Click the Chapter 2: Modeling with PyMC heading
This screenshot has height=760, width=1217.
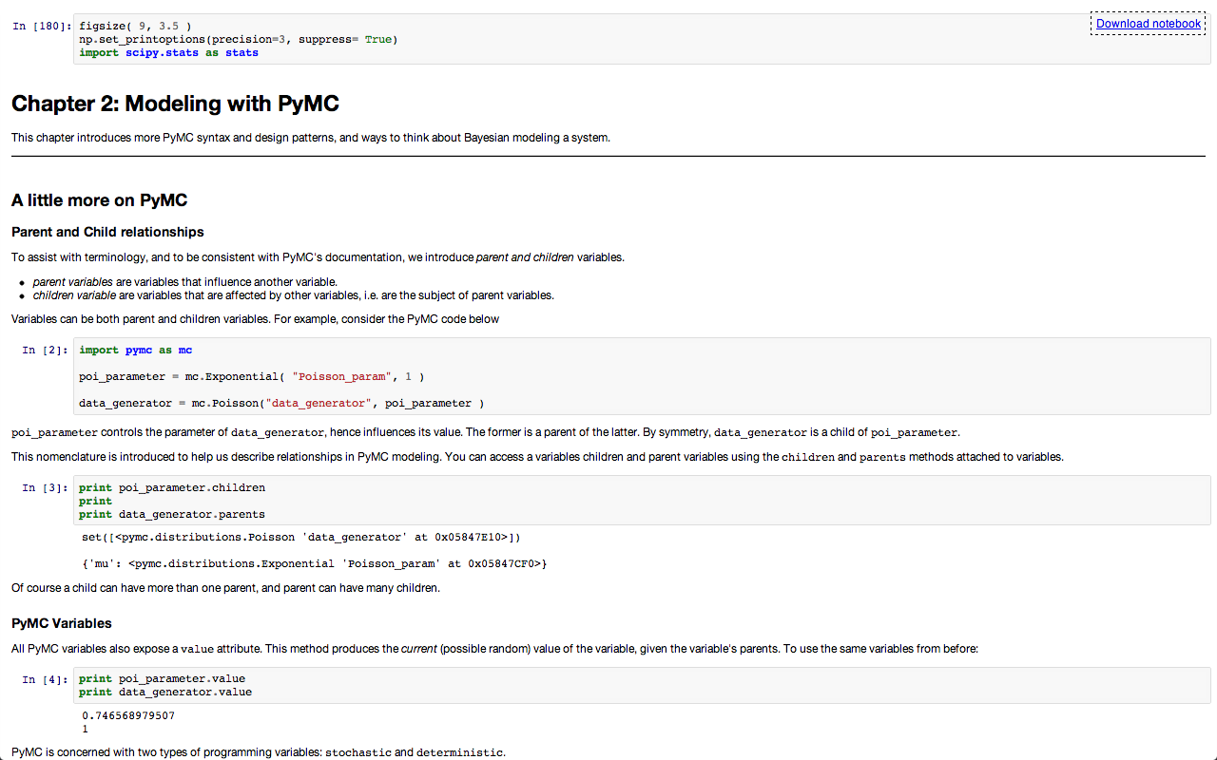pos(175,104)
